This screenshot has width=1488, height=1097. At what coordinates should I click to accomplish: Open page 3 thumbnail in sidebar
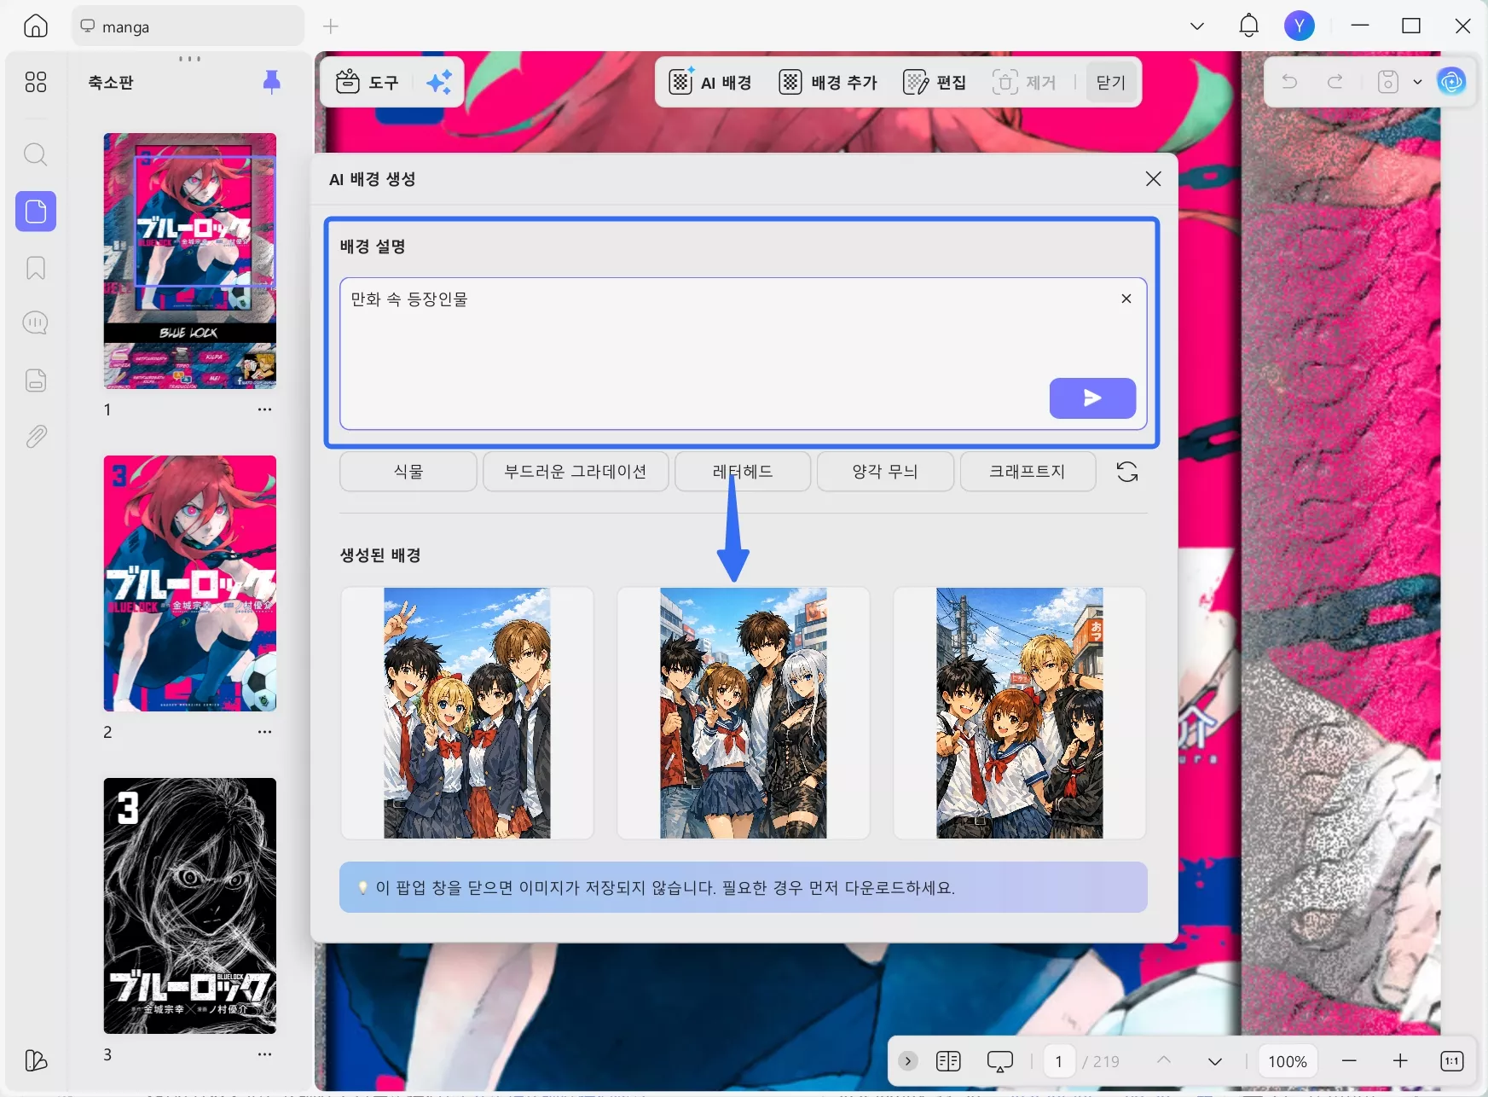click(x=190, y=906)
